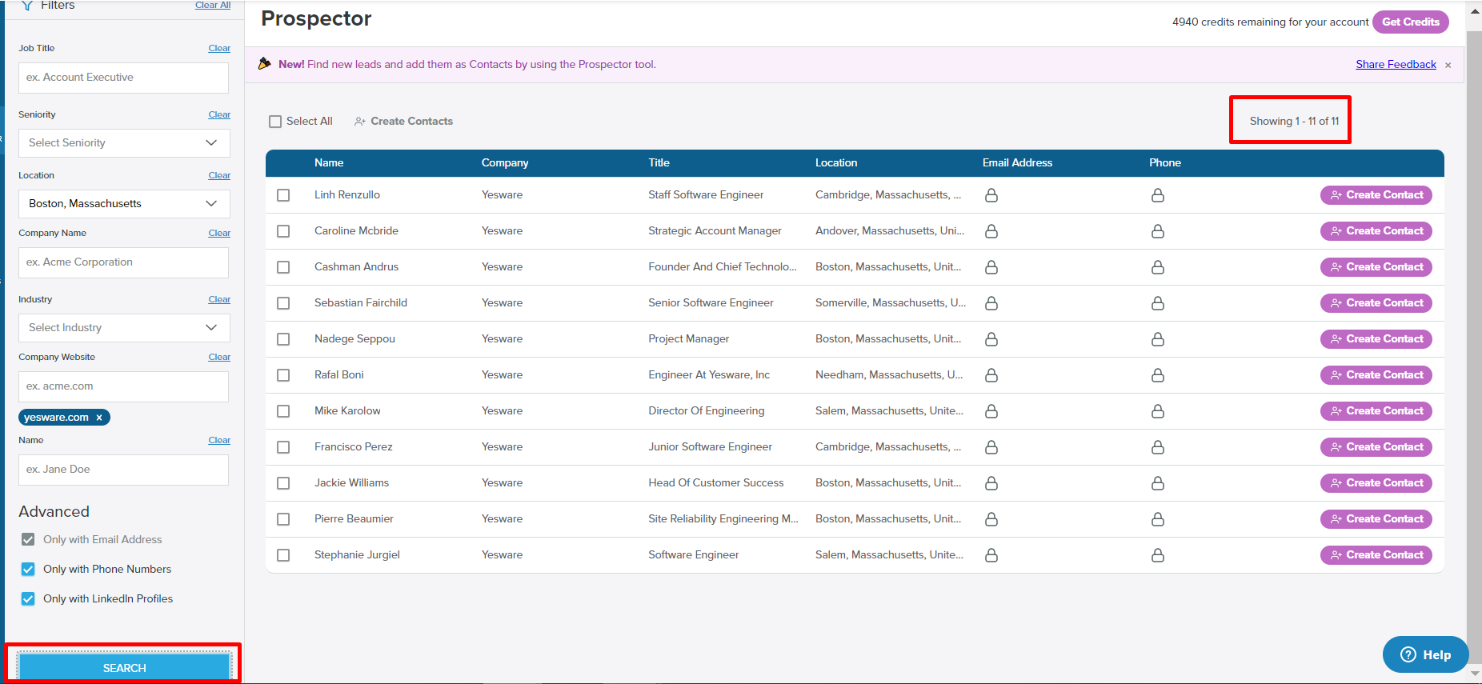
Task: Unlock email address for Rafal Boni
Action: 991,375
